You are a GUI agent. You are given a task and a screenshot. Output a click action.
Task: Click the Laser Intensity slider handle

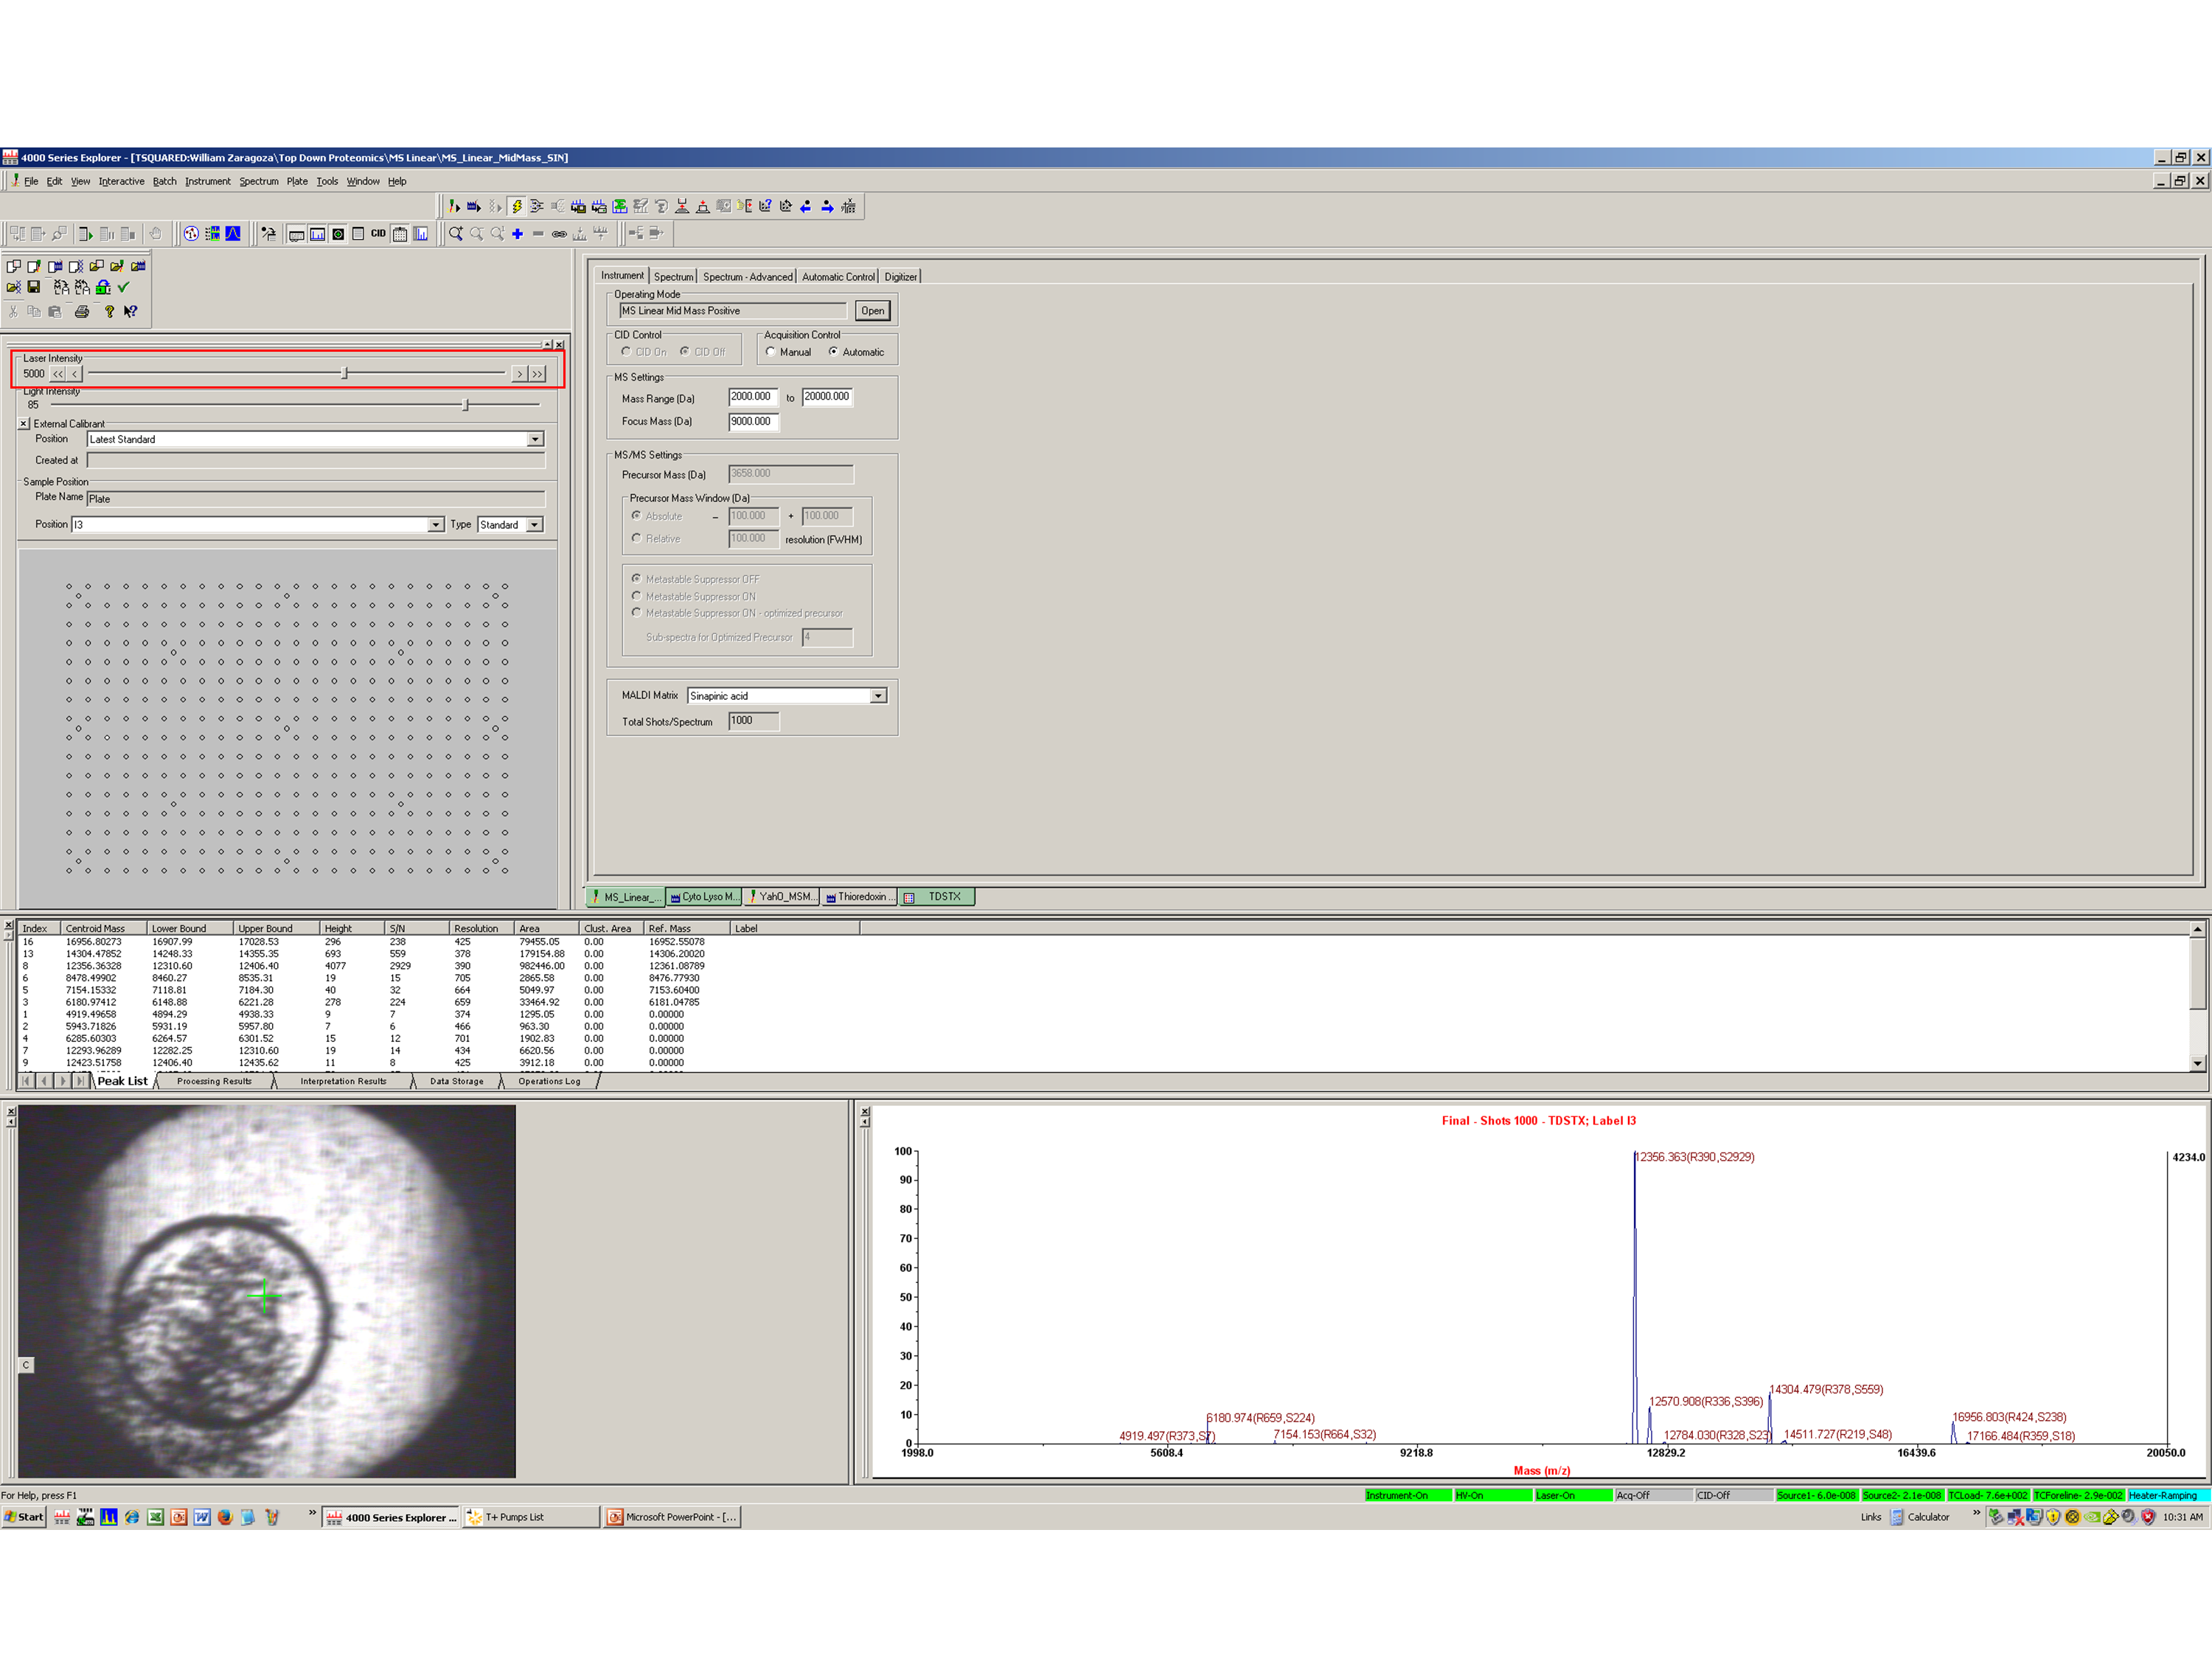click(344, 373)
